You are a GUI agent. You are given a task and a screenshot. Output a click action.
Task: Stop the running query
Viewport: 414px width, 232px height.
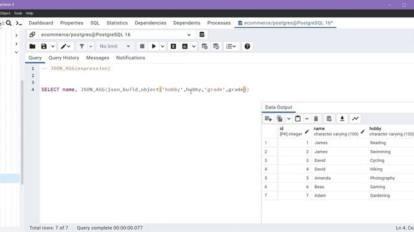pyautogui.click(x=142, y=46)
